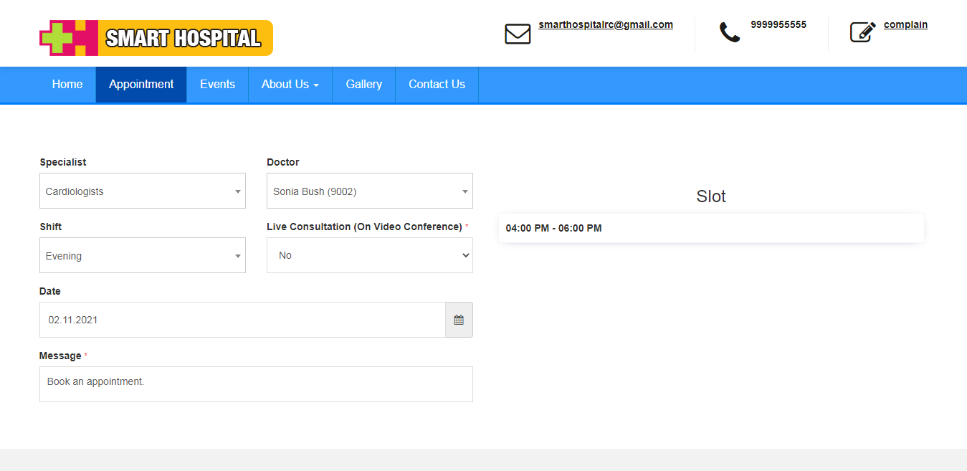Change the Live Consultation select box
967x471 pixels.
pos(369,255)
